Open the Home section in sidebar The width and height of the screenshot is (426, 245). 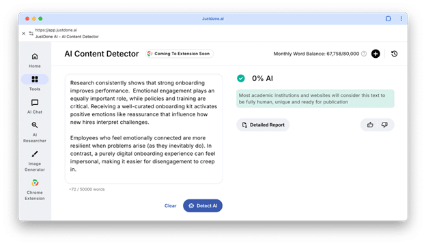(35, 61)
